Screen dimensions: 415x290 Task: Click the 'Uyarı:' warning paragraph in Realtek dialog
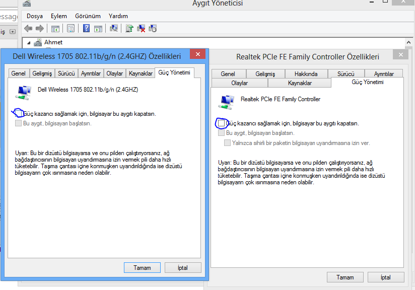(x=302, y=173)
